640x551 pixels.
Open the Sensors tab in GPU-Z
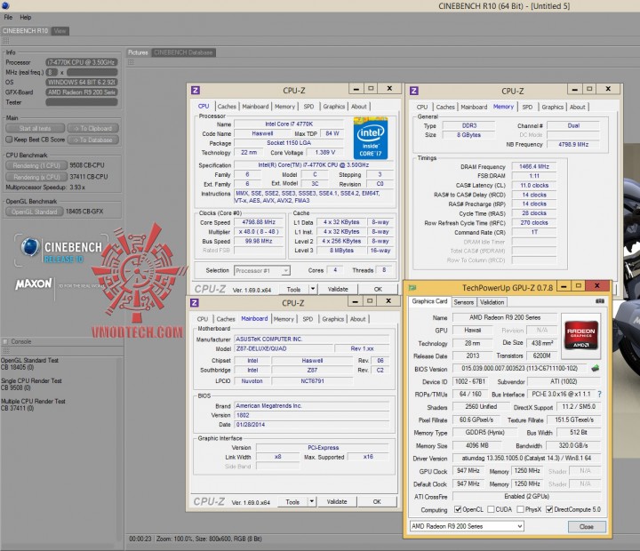click(x=464, y=302)
